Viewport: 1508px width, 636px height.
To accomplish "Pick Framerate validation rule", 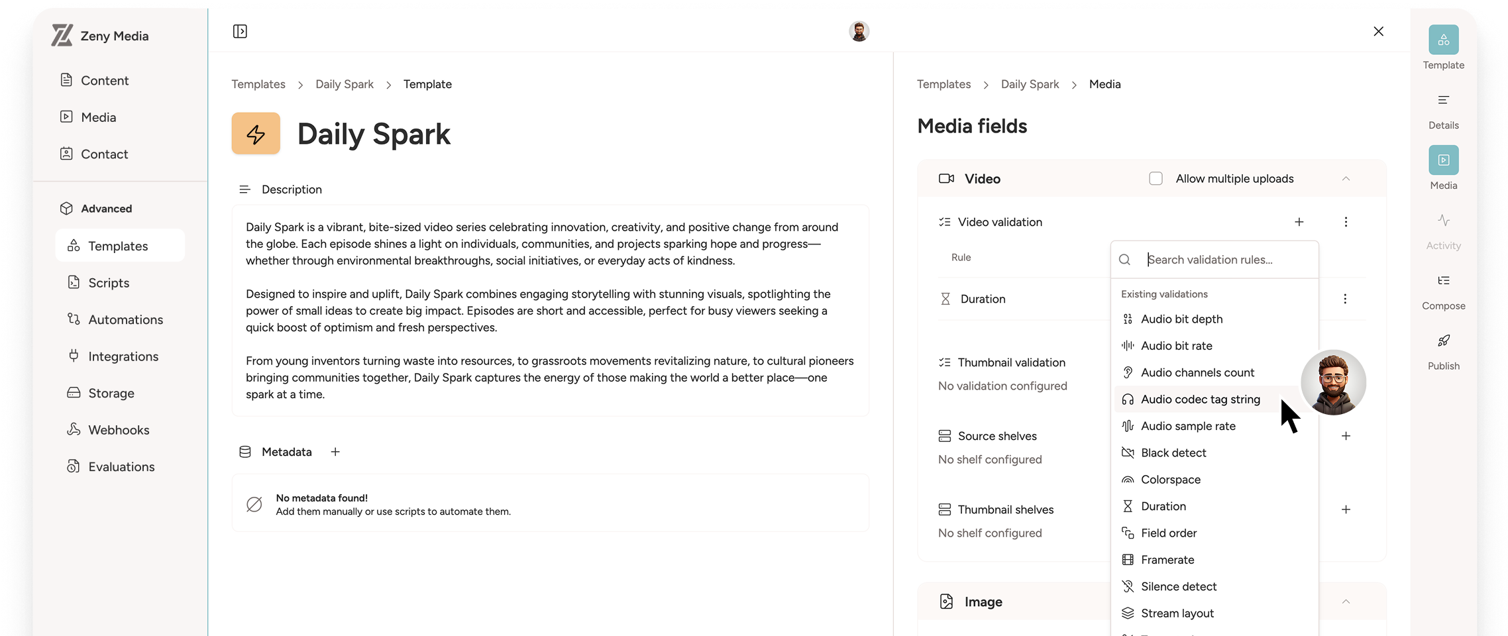I will [x=1167, y=560].
